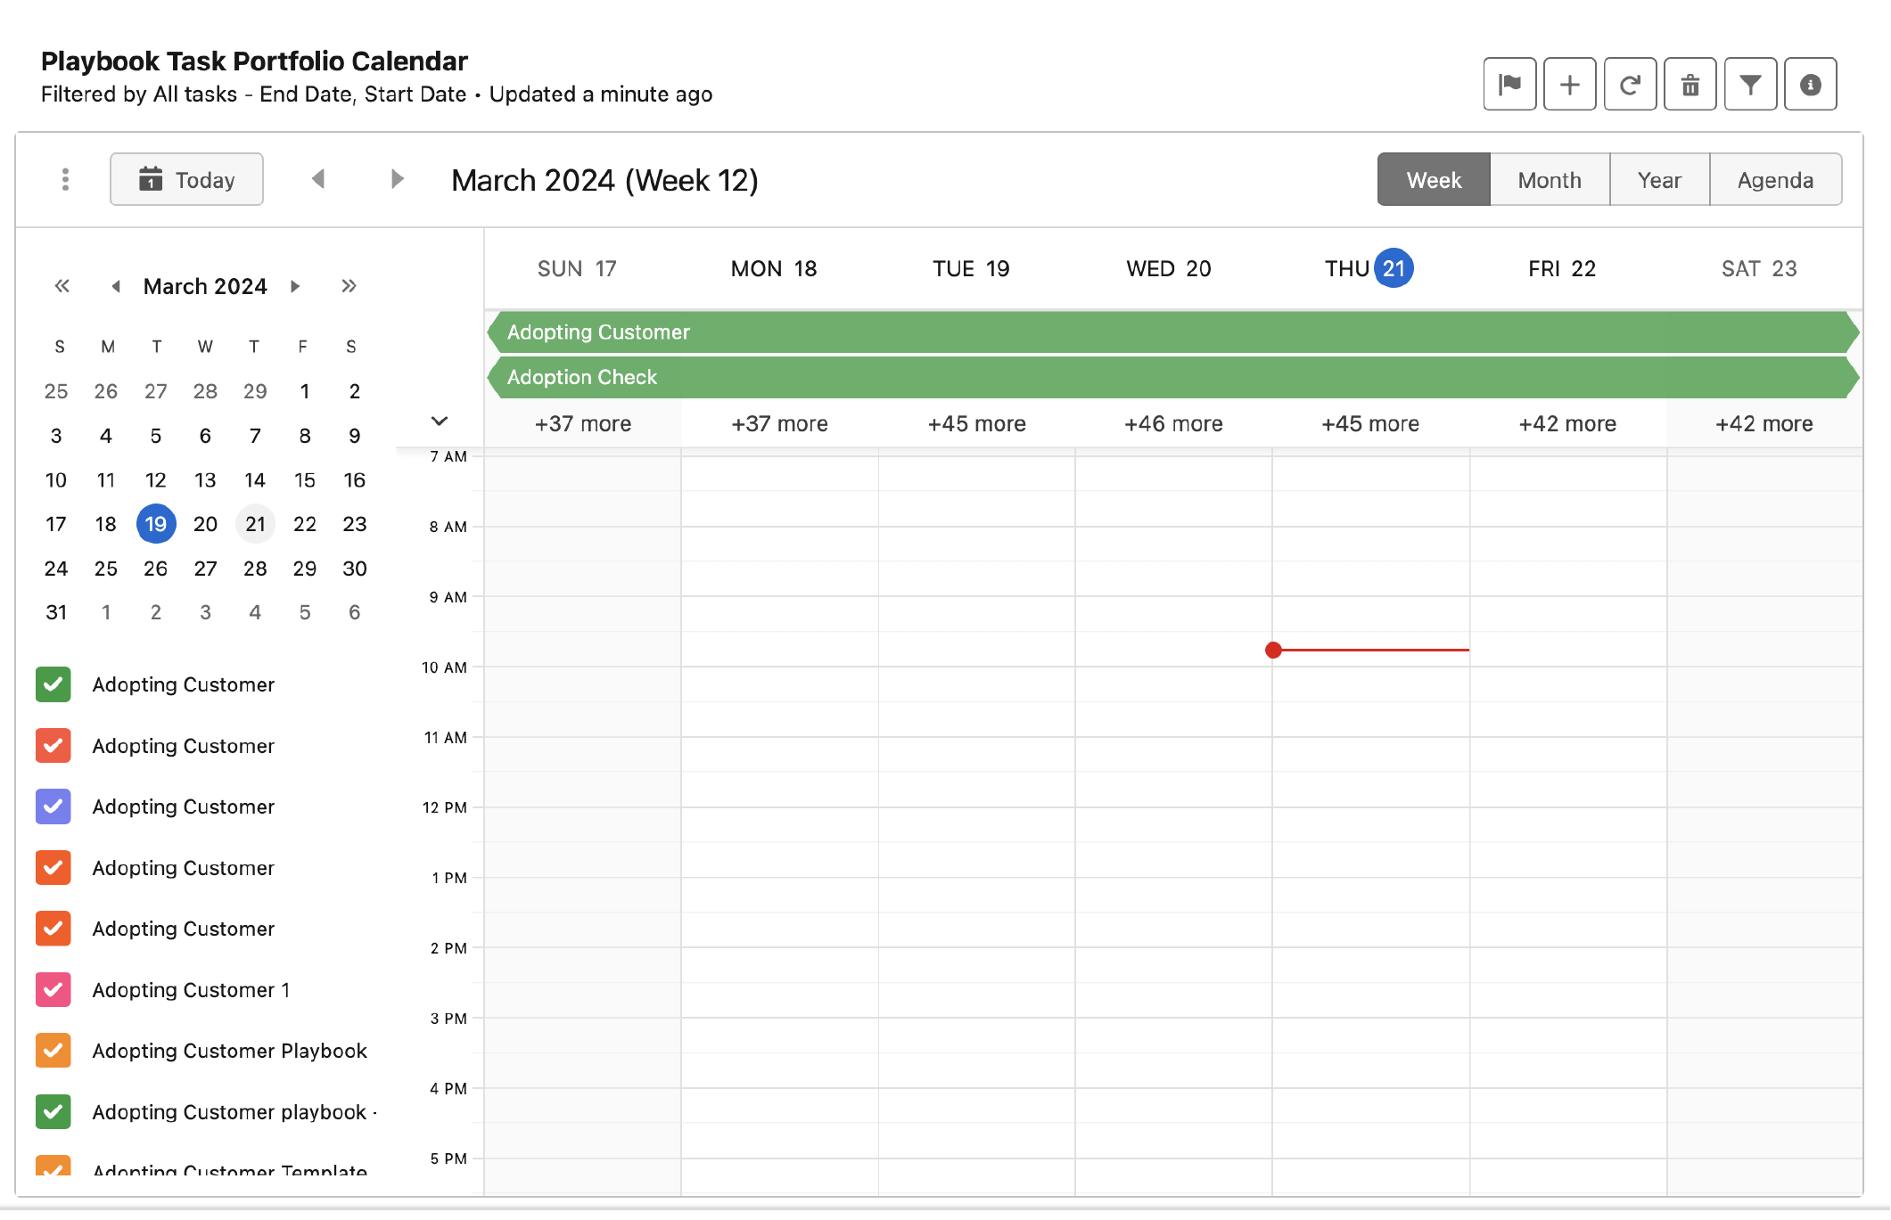The width and height of the screenshot is (1891, 1220).
Task: Open the vertical three-dot options menu
Action: pos(65,179)
